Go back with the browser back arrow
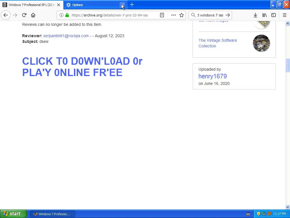The width and height of the screenshot is (290, 218). tap(6, 15)
